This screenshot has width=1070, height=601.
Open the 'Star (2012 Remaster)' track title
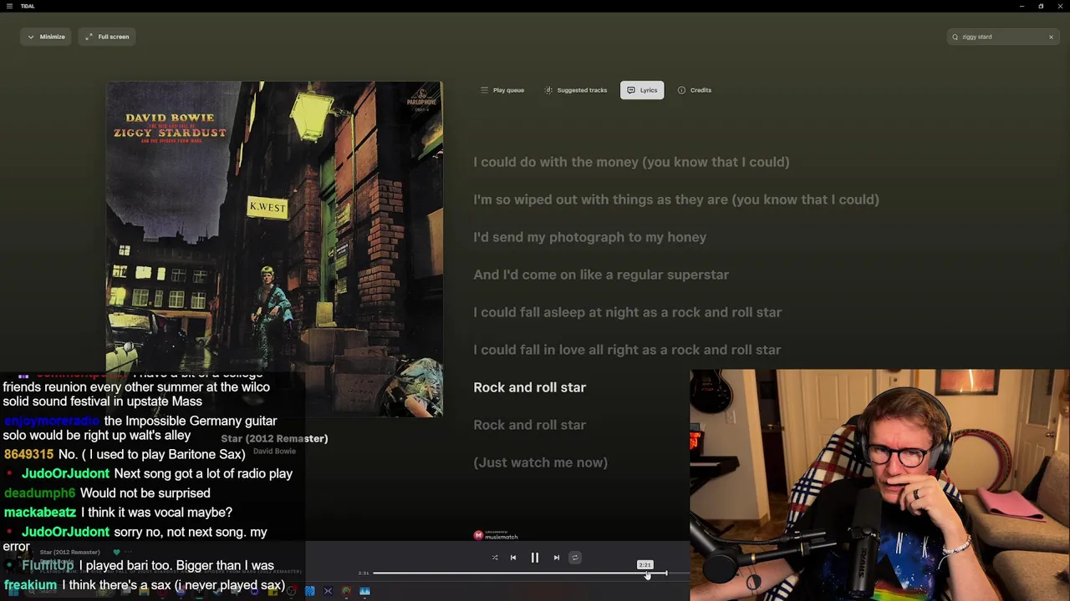[x=274, y=438]
